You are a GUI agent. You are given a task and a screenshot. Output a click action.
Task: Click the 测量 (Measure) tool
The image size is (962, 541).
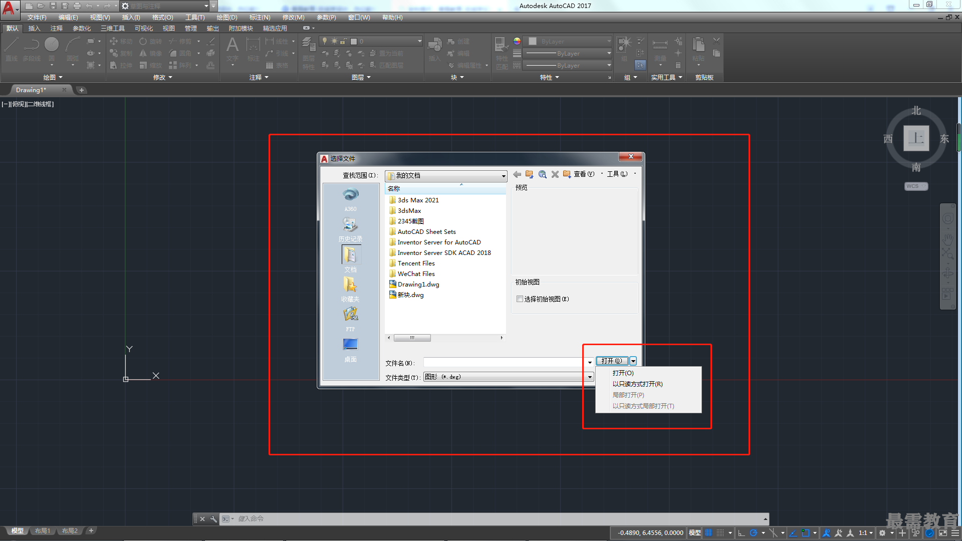(660, 50)
